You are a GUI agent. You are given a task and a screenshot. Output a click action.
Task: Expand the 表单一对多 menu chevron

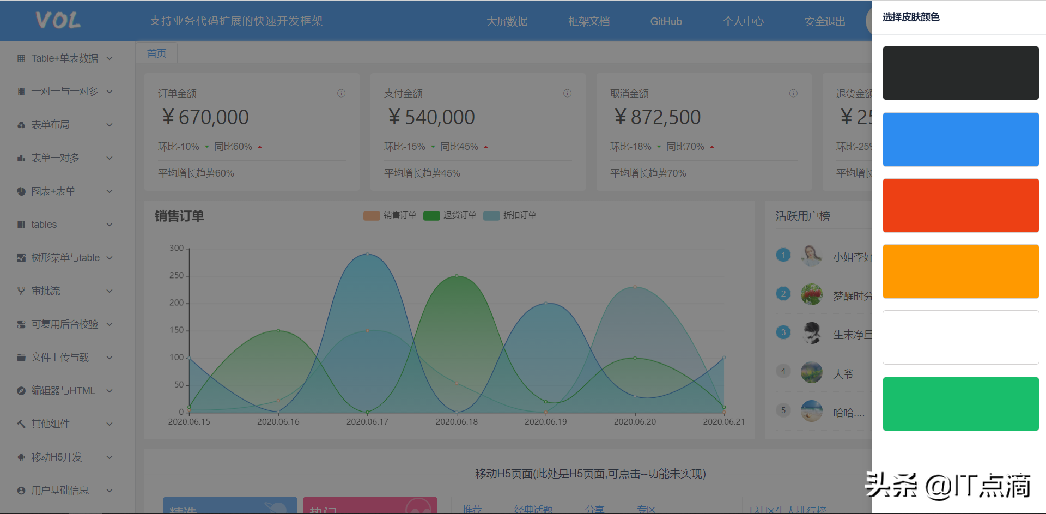point(110,158)
